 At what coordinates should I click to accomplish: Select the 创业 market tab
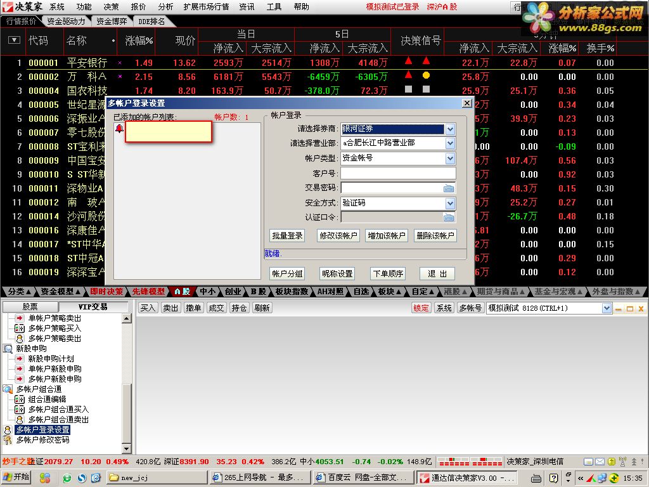(x=233, y=292)
